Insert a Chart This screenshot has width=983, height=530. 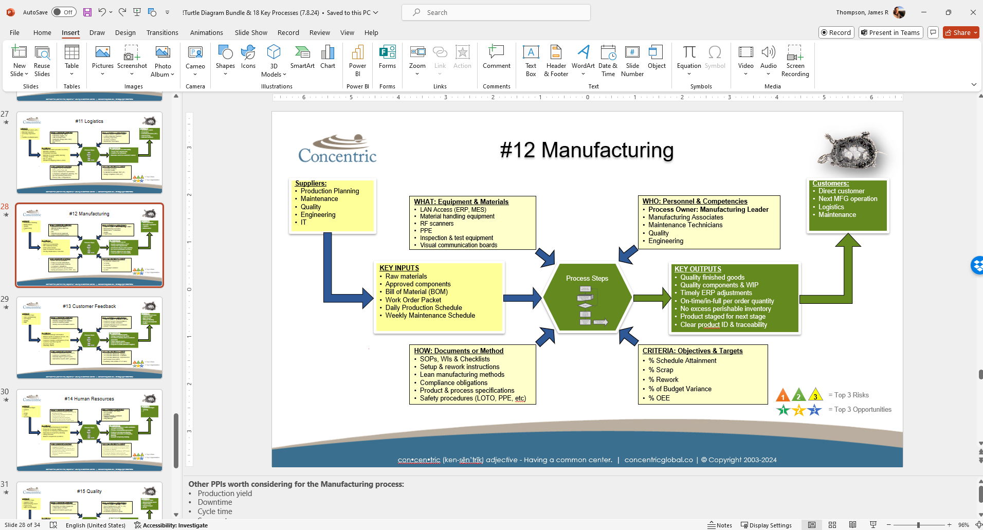(328, 58)
